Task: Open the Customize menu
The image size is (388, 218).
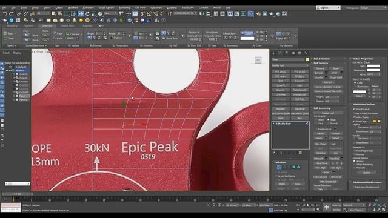Action: pos(156,8)
